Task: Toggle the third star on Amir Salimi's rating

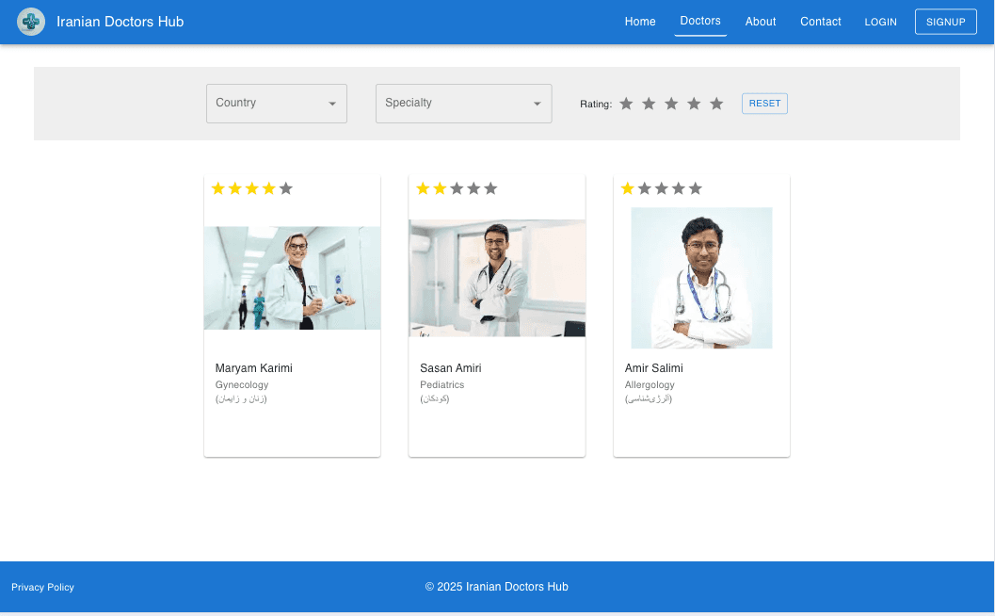Action: 661,188
